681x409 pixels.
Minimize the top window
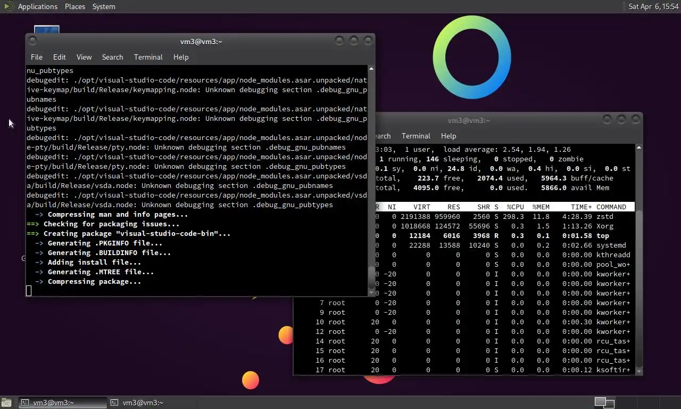pyautogui.click(x=608, y=119)
